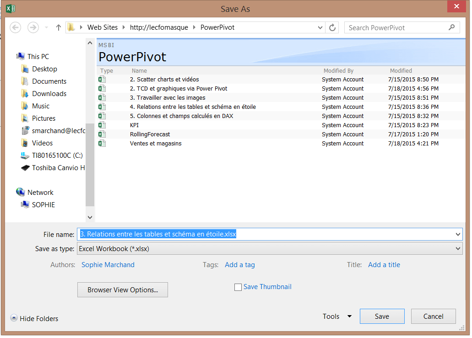Click the Downloads folder icon

pyautogui.click(x=25, y=93)
